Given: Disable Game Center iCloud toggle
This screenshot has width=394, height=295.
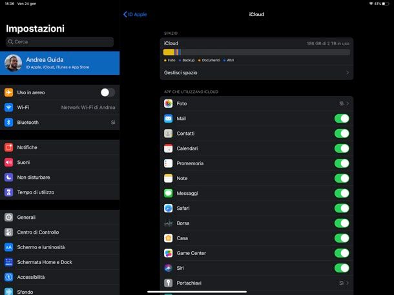Looking at the screenshot, I should coord(342,253).
